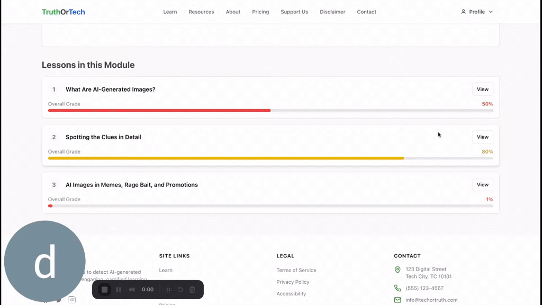This screenshot has height=305, width=542.
Task: Click the 'SITE LINKS' footer heading
Action: tap(175, 256)
